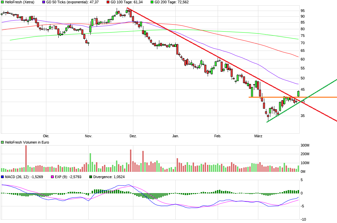Image resolution: width=337 pixels, height=223 pixels.
Task: Select 'GD 200 Tage: 72,562' legend text
Action: point(172,2)
